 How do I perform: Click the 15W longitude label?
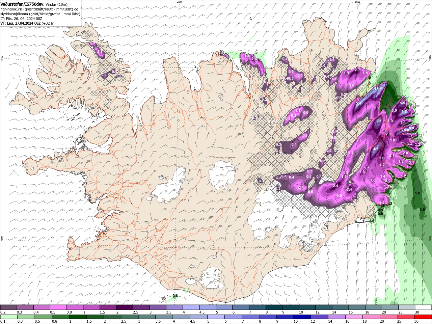[x=357, y=2]
